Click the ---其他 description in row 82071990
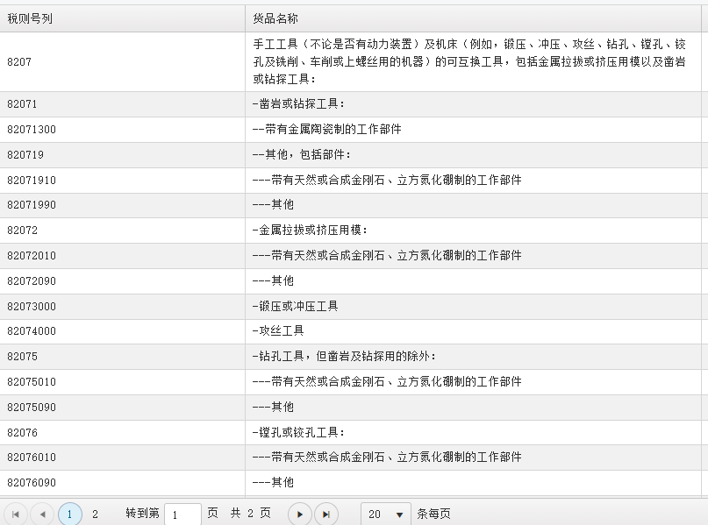Image resolution: width=708 pixels, height=525 pixels. 273,204
